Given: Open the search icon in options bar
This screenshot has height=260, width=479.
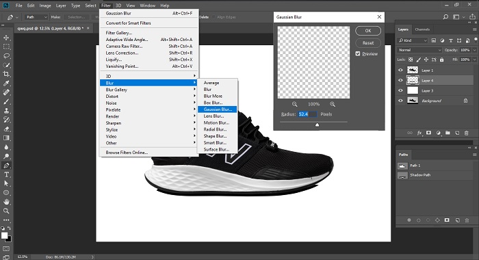Looking at the screenshot, I should [445, 17].
